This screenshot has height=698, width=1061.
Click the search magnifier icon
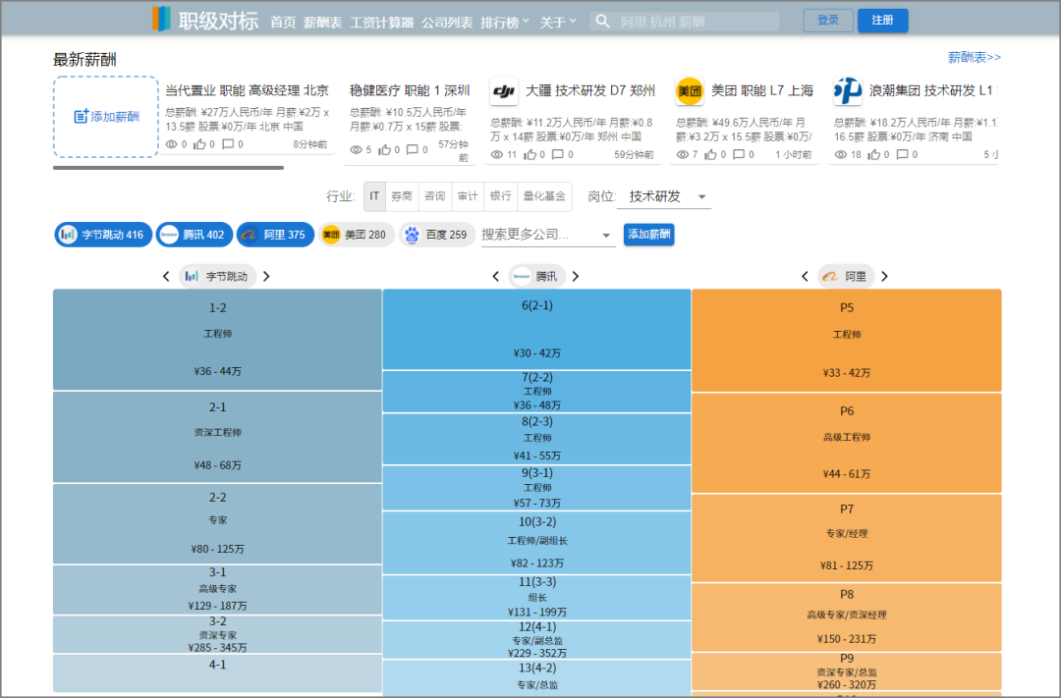[601, 21]
